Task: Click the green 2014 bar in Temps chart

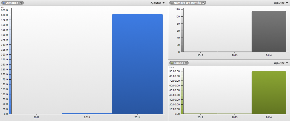Action: pos(269,92)
